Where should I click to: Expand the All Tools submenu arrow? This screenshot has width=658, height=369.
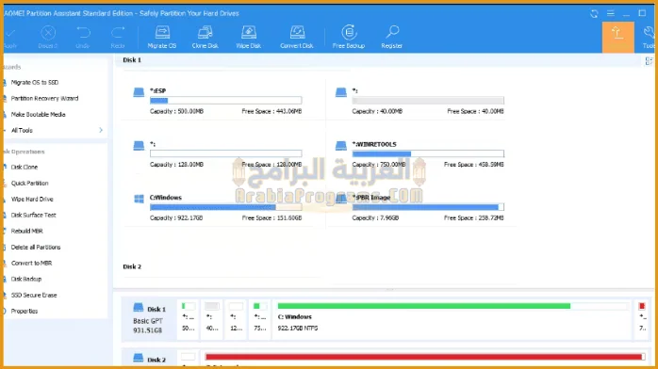coord(101,130)
